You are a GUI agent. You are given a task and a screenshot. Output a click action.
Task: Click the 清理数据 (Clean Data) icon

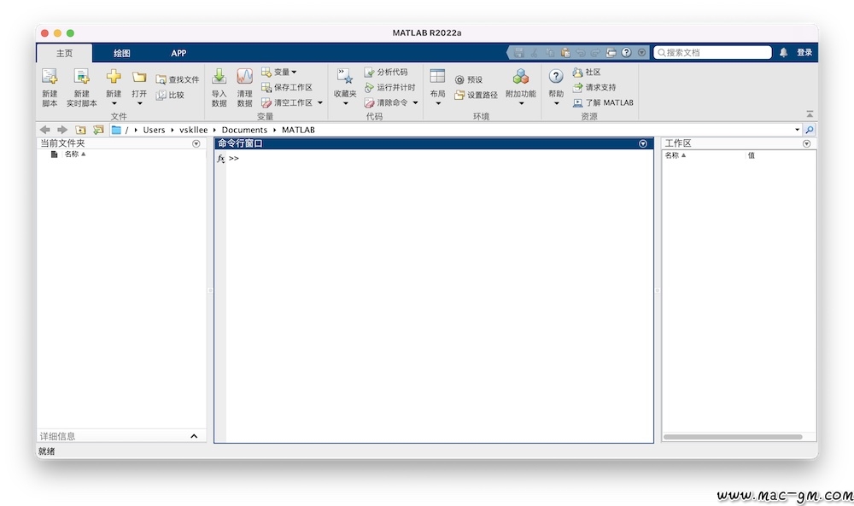pyautogui.click(x=244, y=77)
